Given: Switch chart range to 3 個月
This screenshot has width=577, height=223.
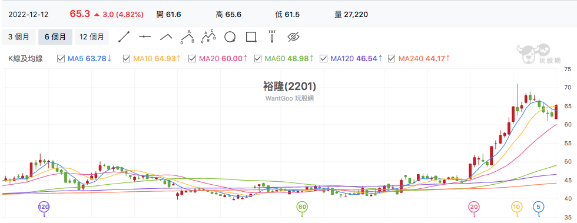Looking at the screenshot, I should (x=18, y=37).
